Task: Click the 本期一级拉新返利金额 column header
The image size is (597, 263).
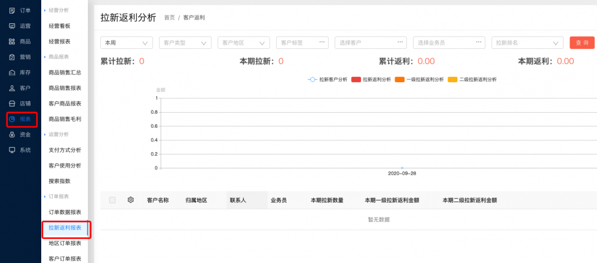Action: tap(392, 200)
